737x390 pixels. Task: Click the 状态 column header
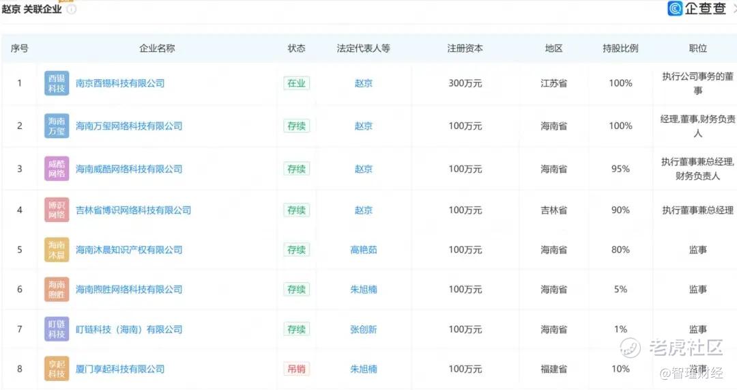click(297, 48)
